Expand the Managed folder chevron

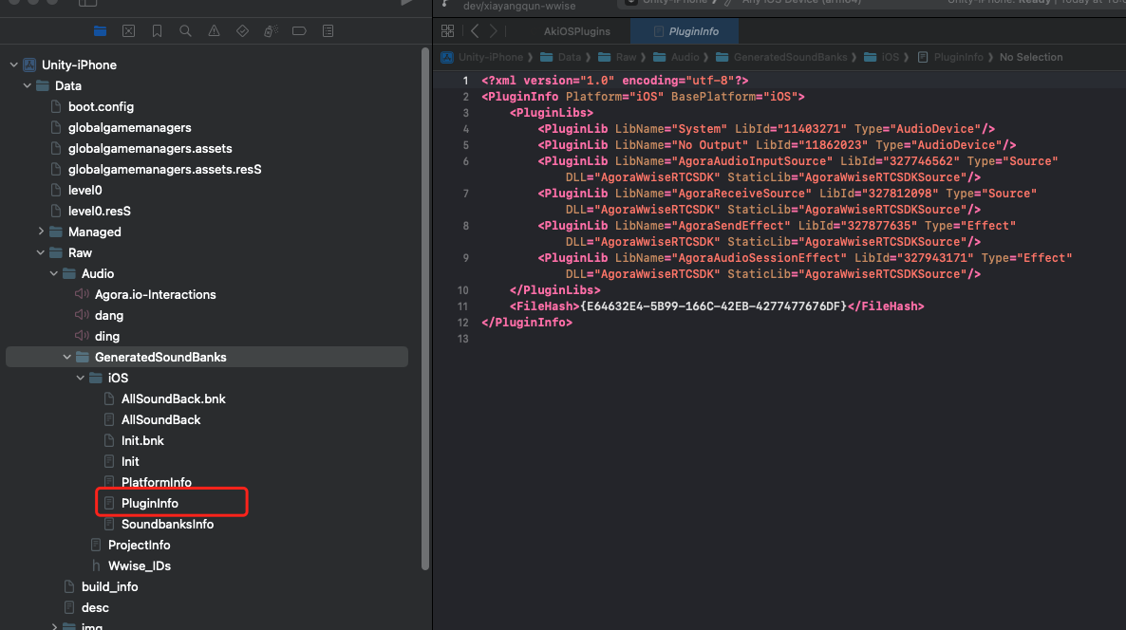tap(41, 232)
